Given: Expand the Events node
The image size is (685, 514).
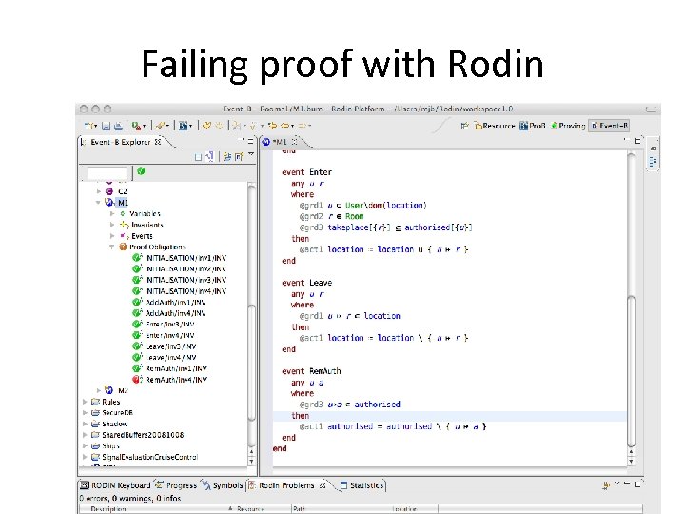Looking at the screenshot, I should coord(112,236).
